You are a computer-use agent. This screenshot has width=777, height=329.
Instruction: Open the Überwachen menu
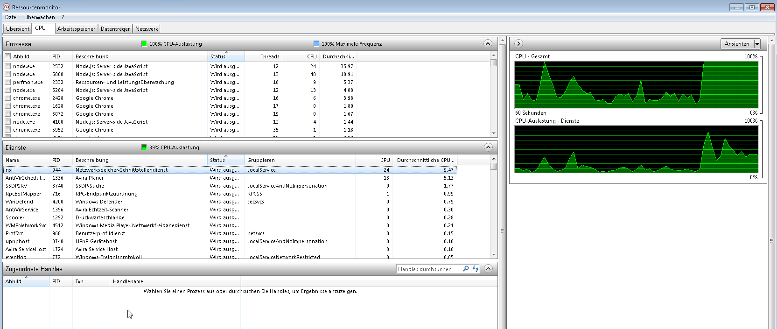point(39,17)
